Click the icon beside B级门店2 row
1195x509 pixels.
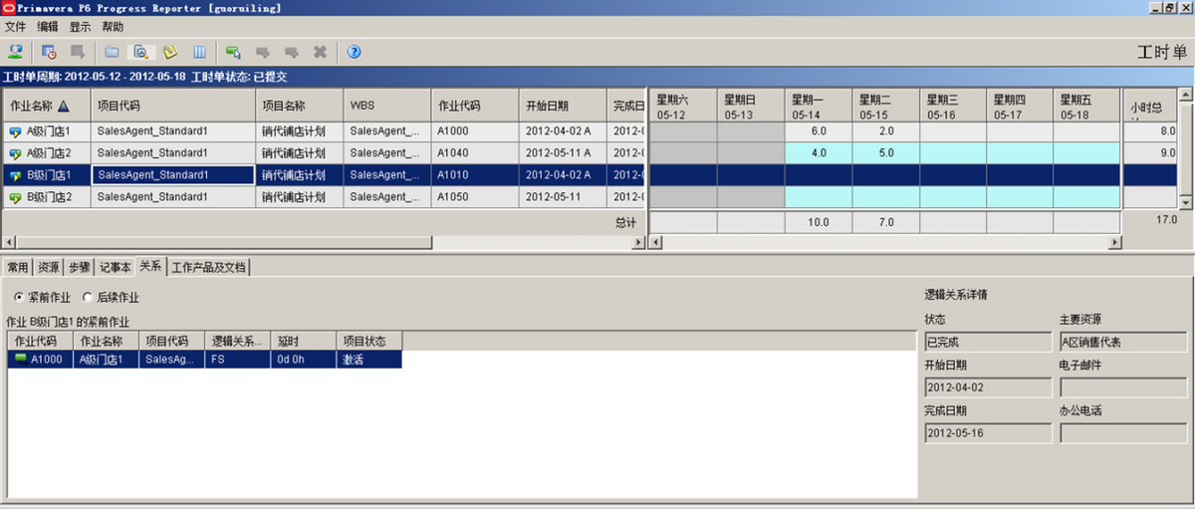point(15,197)
